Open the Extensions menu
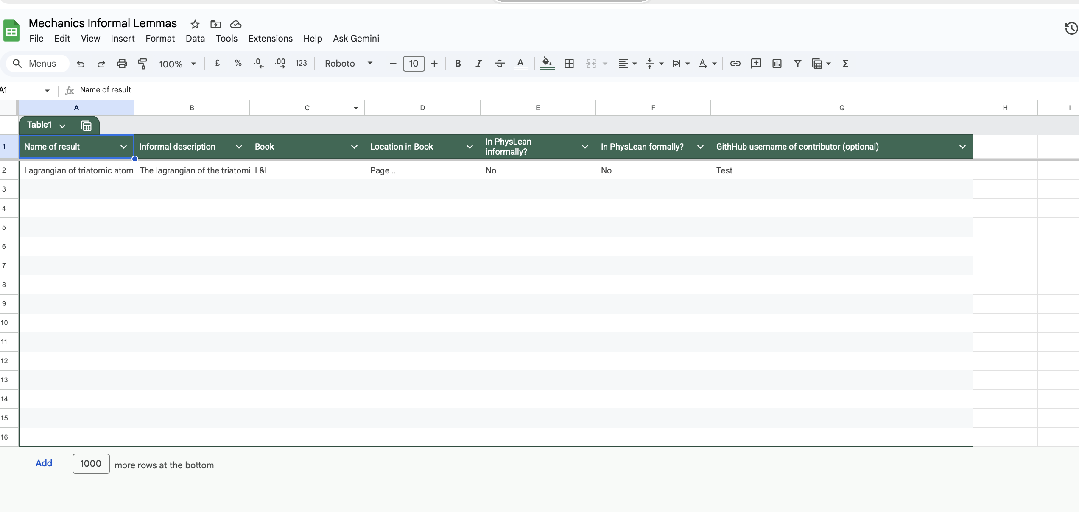The width and height of the screenshot is (1079, 512). click(270, 39)
